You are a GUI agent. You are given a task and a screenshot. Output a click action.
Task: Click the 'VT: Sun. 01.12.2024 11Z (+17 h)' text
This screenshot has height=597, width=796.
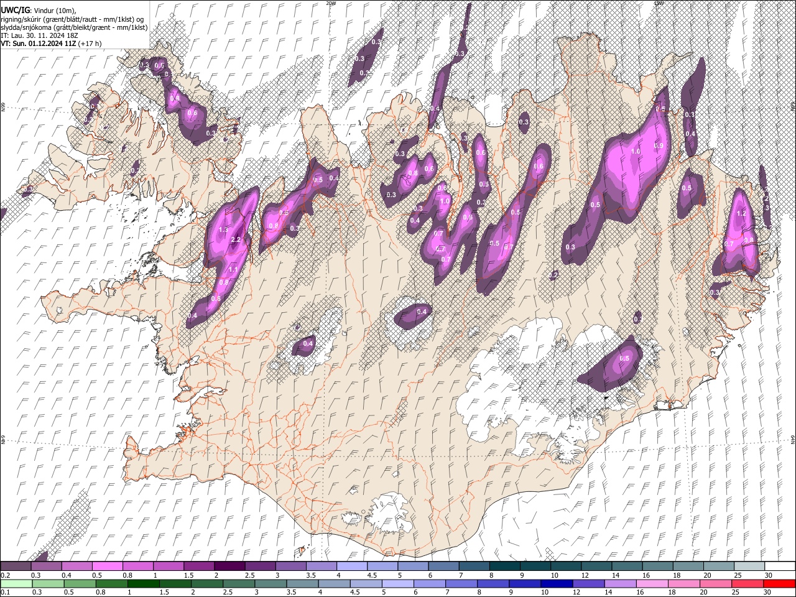[51, 44]
